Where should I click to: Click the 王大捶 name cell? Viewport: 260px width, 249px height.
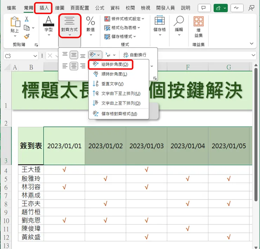point(31,169)
